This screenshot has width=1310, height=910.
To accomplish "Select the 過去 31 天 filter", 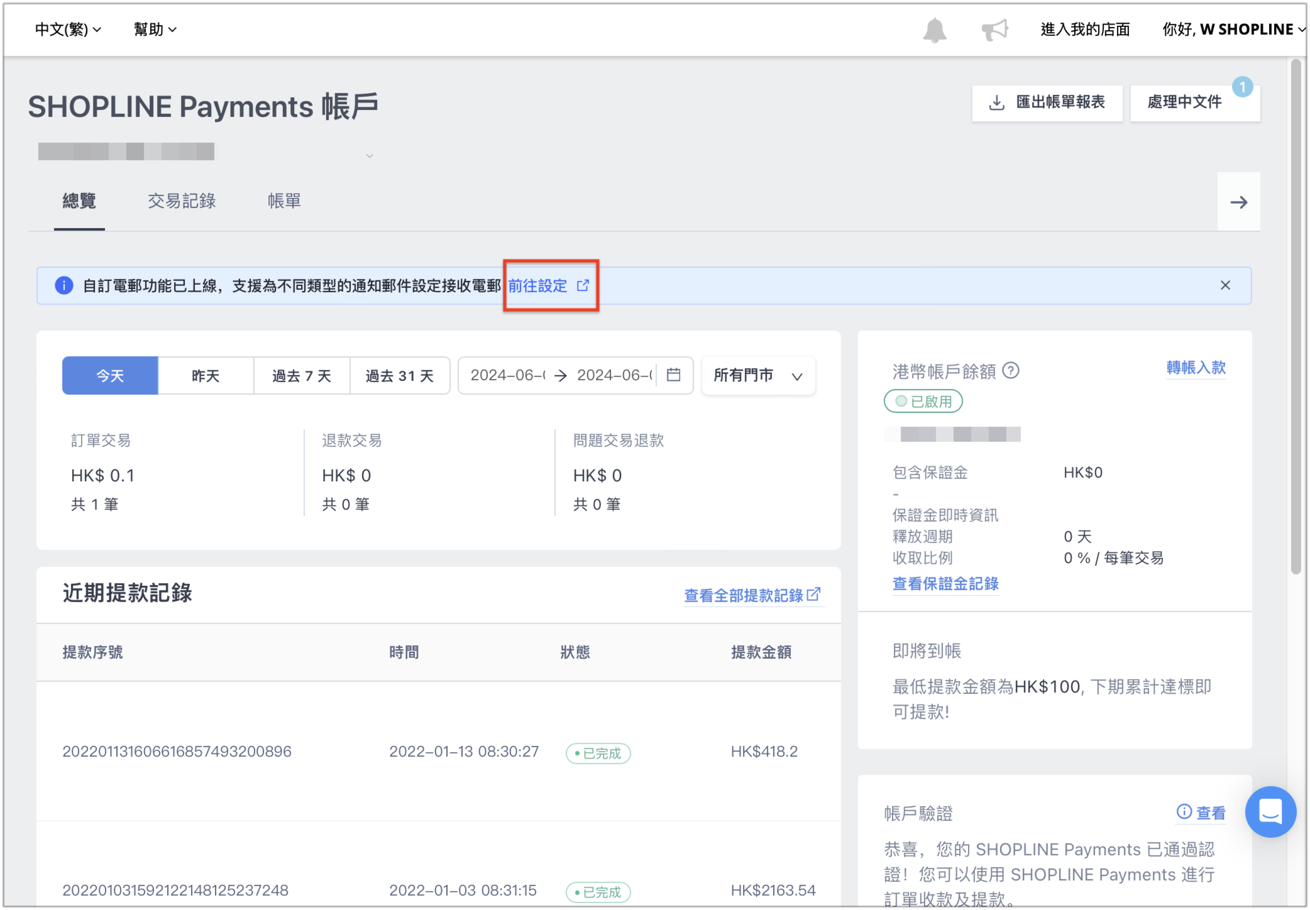I will click(399, 375).
